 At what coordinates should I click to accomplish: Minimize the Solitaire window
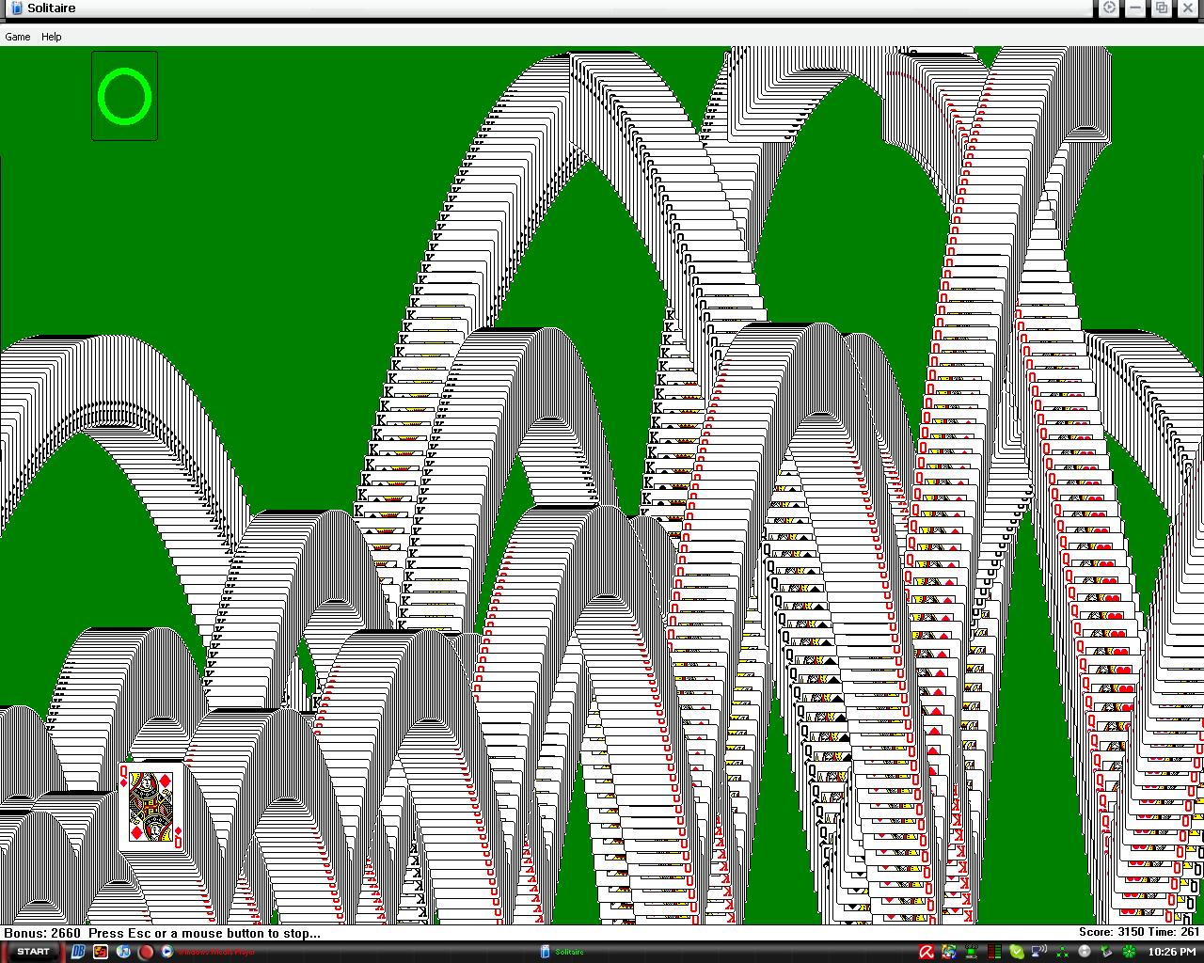click(1136, 8)
